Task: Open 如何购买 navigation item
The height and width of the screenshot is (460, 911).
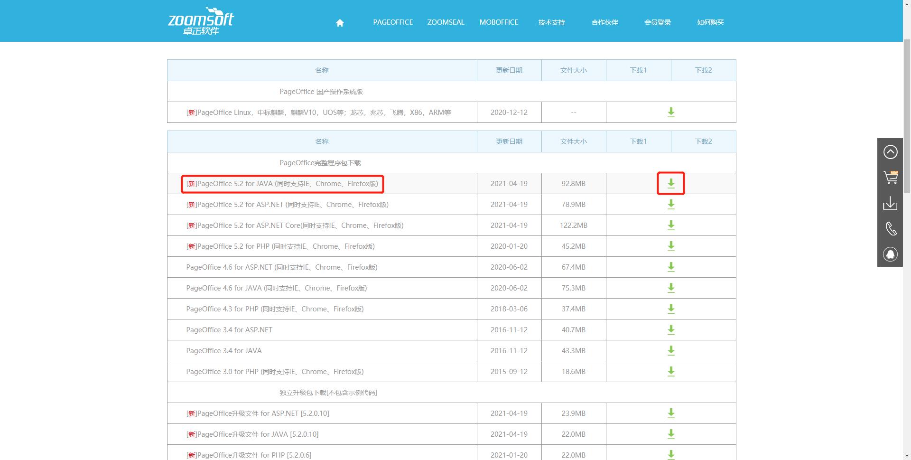Action: (x=710, y=22)
